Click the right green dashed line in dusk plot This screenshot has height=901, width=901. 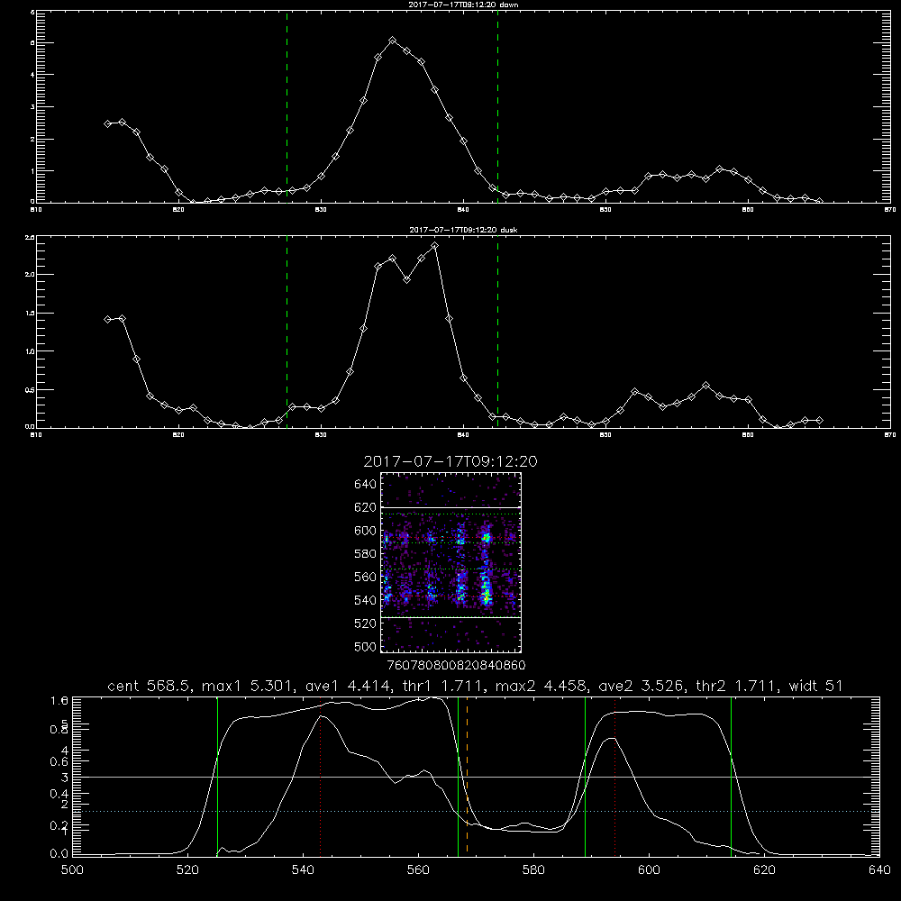point(497,332)
